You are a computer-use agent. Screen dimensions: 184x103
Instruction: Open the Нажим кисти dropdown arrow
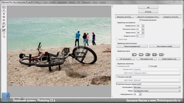143,33
